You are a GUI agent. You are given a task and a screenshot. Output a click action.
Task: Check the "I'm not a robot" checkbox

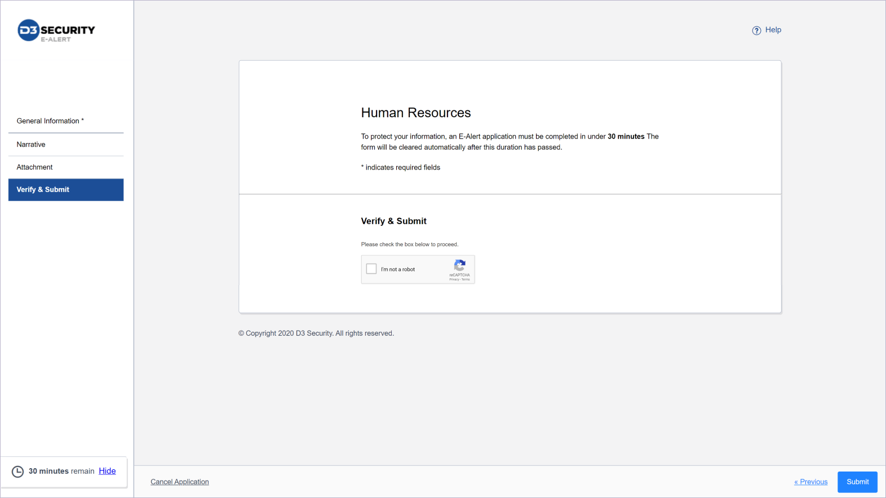pyautogui.click(x=371, y=269)
